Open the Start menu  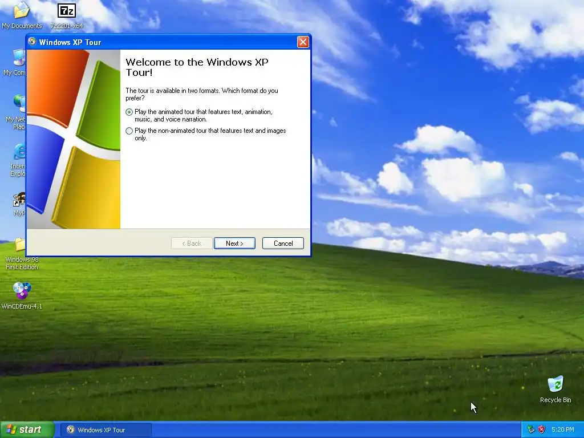pyautogui.click(x=27, y=430)
